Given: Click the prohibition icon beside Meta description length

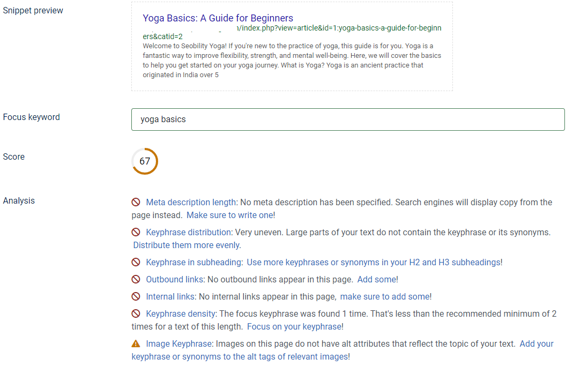Looking at the screenshot, I should pos(135,202).
